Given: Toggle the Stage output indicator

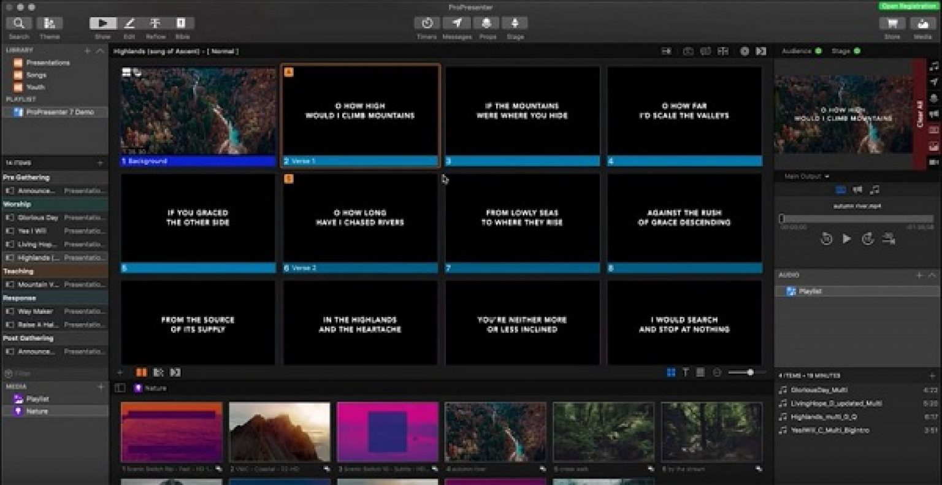Looking at the screenshot, I should click(857, 51).
